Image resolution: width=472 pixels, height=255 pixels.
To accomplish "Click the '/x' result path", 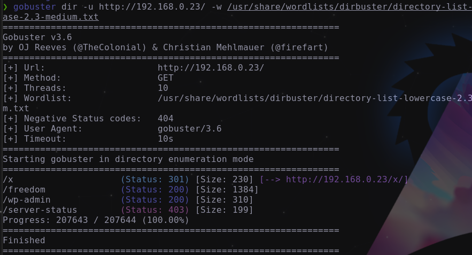I will (8, 180).
